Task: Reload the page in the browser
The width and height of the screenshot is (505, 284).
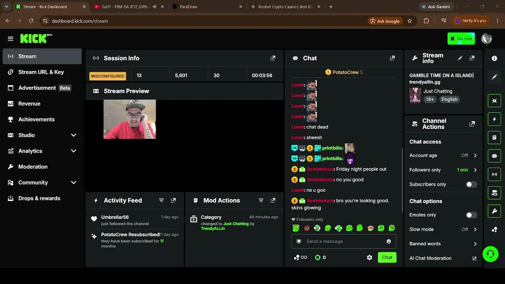Action: pyautogui.click(x=31, y=21)
